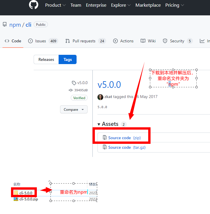This screenshot has height=214, width=210.
Task: Download Source code (zip)
Action: point(124,138)
